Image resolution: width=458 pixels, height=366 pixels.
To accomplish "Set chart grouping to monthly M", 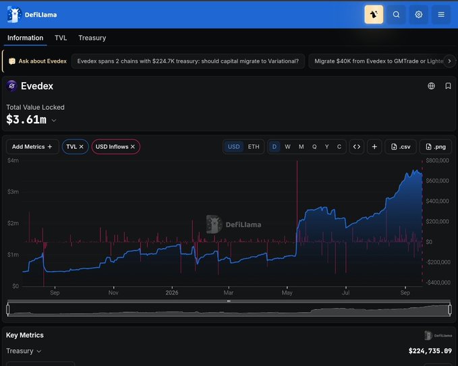I will [x=301, y=146].
